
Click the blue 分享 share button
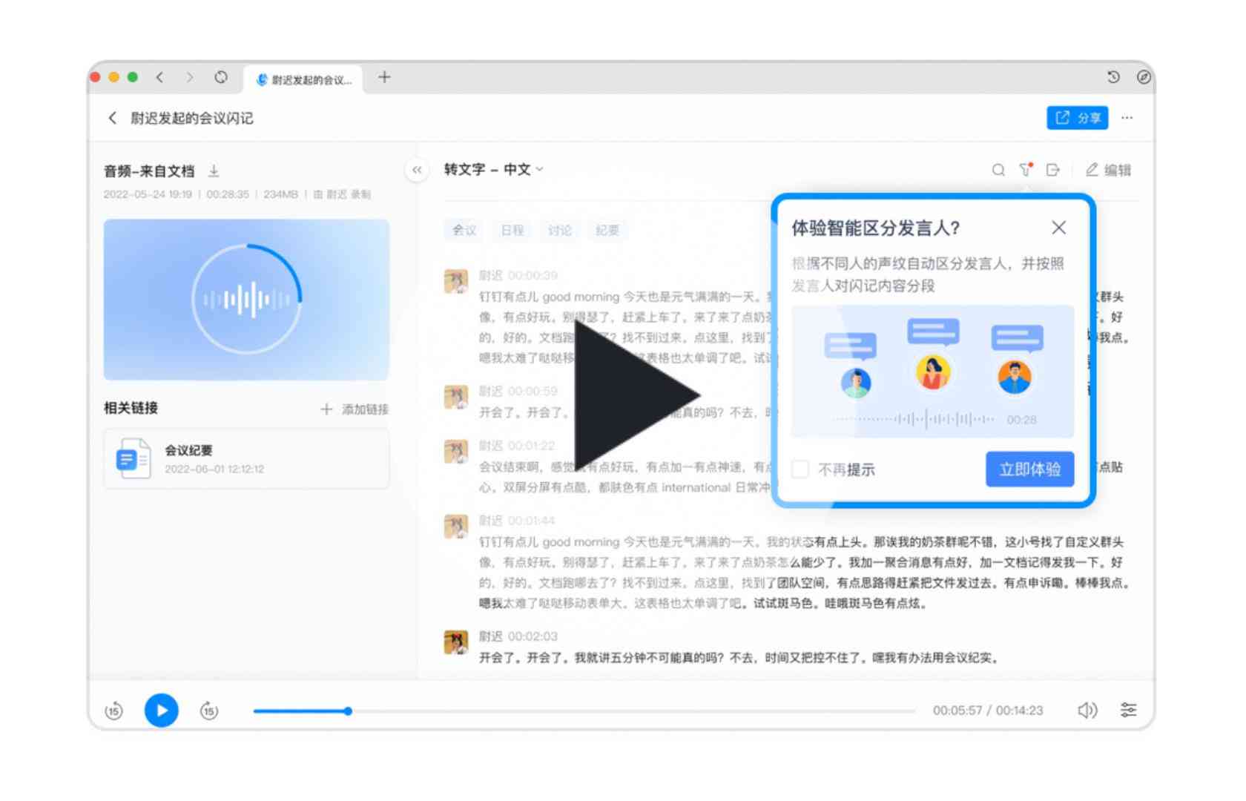[1077, 118]
